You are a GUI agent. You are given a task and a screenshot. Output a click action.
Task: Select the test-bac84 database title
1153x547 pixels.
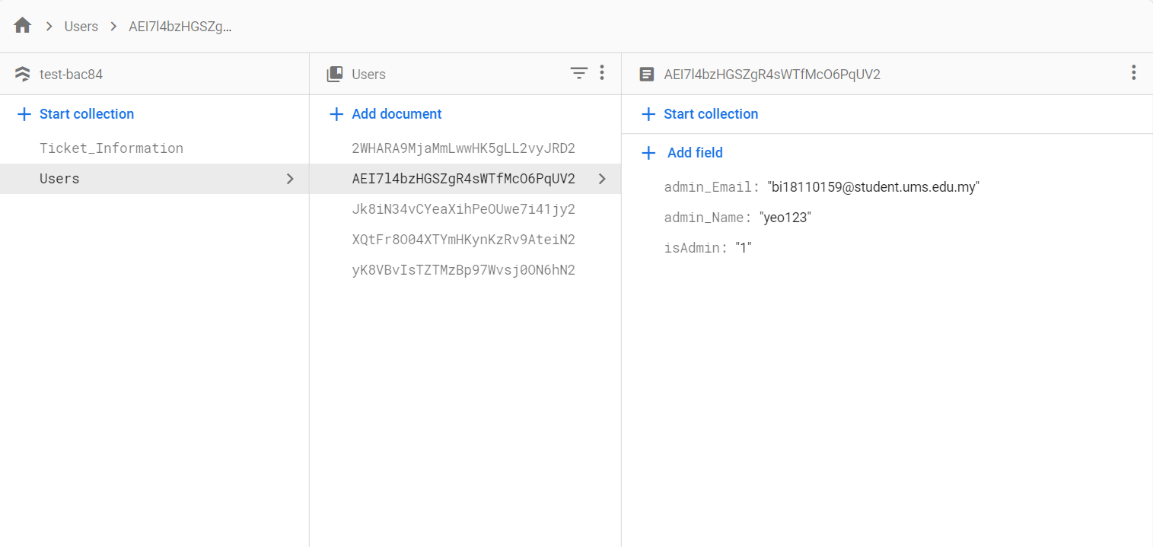pyautogui.click(x=71, y=75)
